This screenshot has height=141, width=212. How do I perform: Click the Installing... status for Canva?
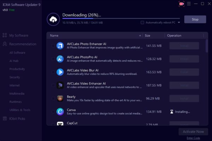[182, 112]
